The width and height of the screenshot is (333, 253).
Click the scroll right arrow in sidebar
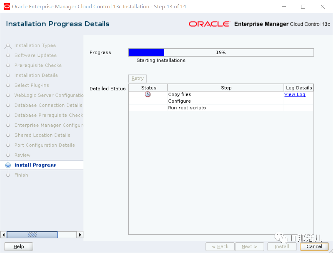80,235
